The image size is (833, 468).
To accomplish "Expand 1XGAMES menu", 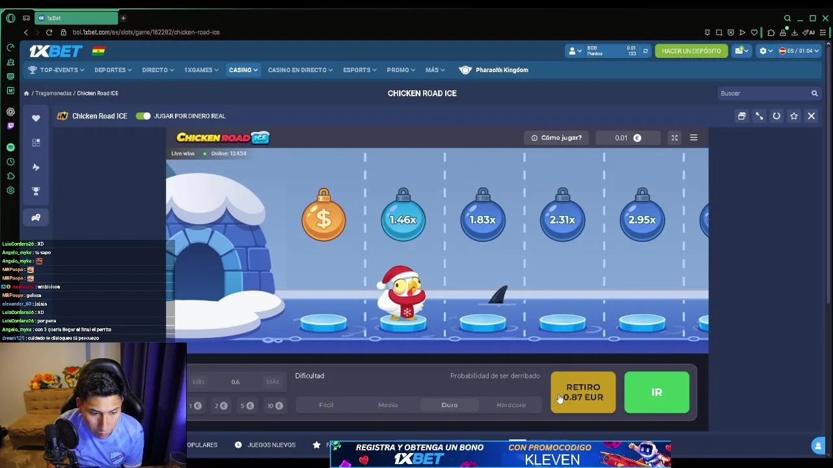I will [201, 70].
